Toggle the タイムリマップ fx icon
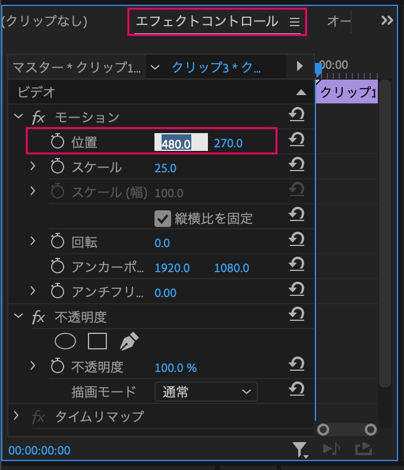Viewport: 404px width, 470px height. pyautogui.click(x=39, y=417)
